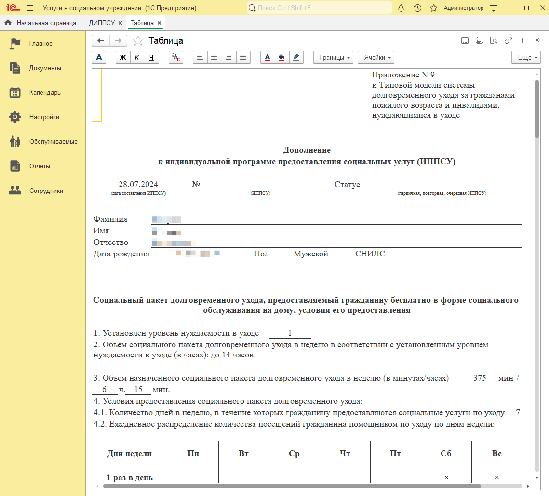Click the date cell 28.07.2024
The image size is (549, 496).
click(138, 184)
